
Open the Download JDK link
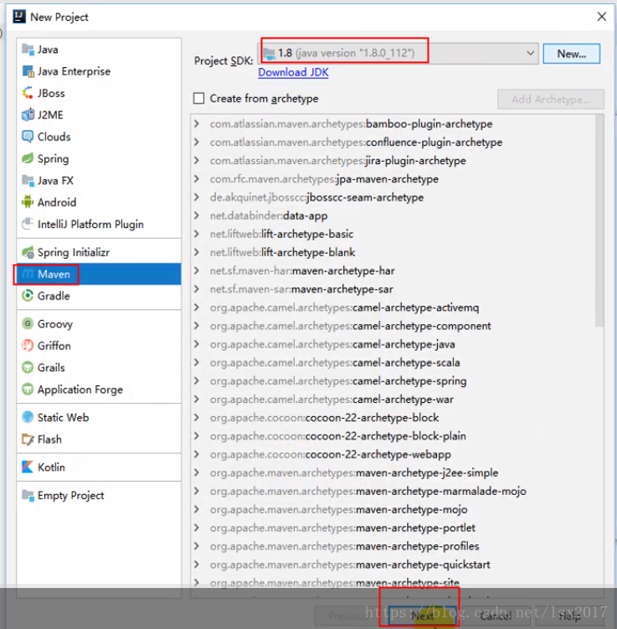(x=294, y=72)
